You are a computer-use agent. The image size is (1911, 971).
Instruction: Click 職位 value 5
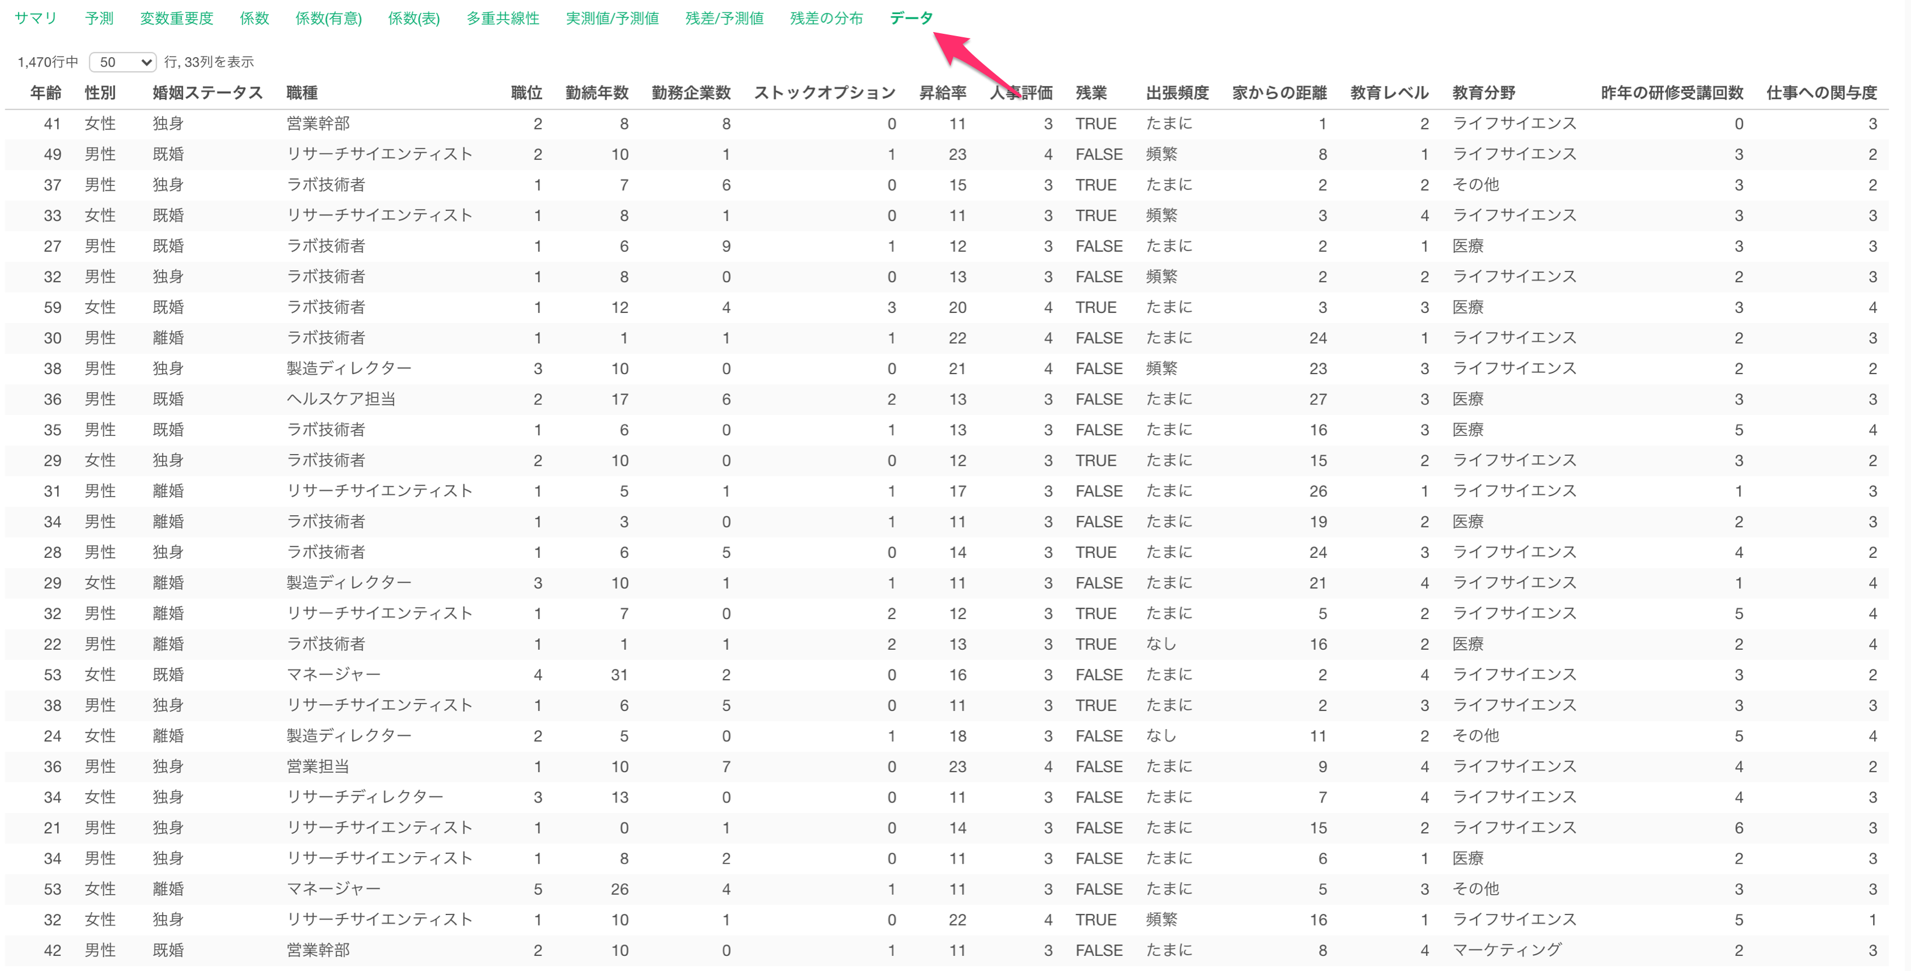click(x=538, y=889)
